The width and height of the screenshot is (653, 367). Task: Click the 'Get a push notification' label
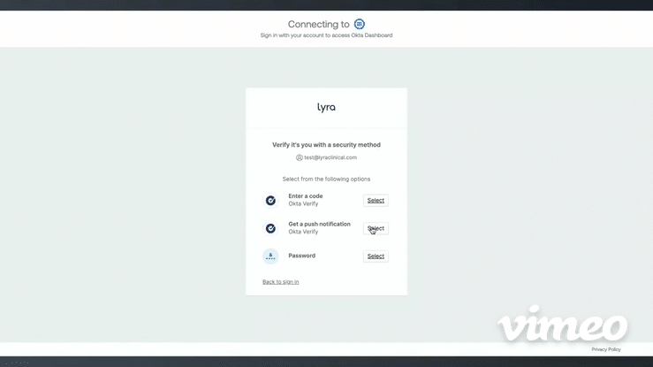coord(319,224)
